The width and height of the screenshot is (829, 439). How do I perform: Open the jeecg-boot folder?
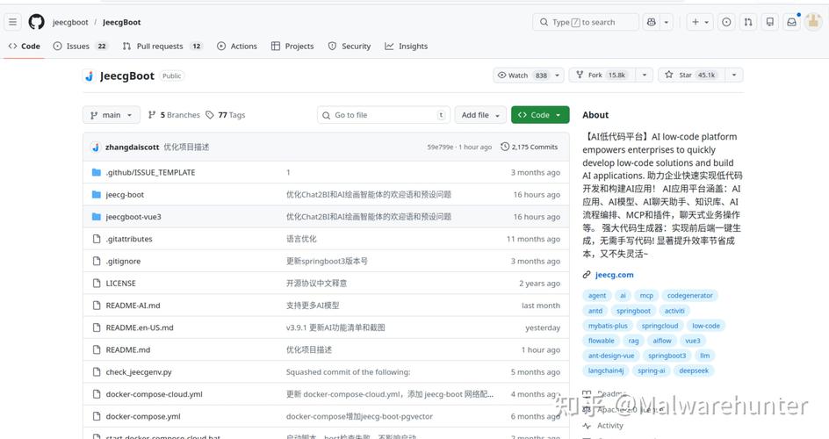[x=125, y=194]
